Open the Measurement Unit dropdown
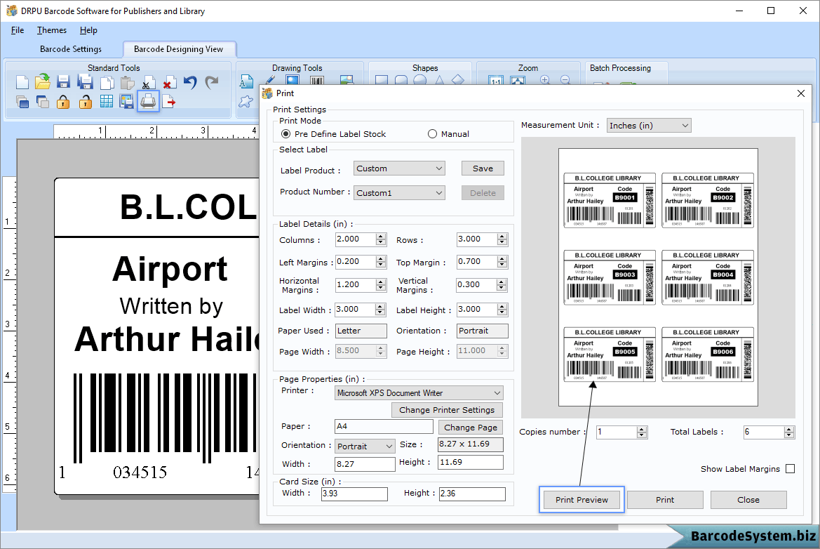 pos(649,126)
